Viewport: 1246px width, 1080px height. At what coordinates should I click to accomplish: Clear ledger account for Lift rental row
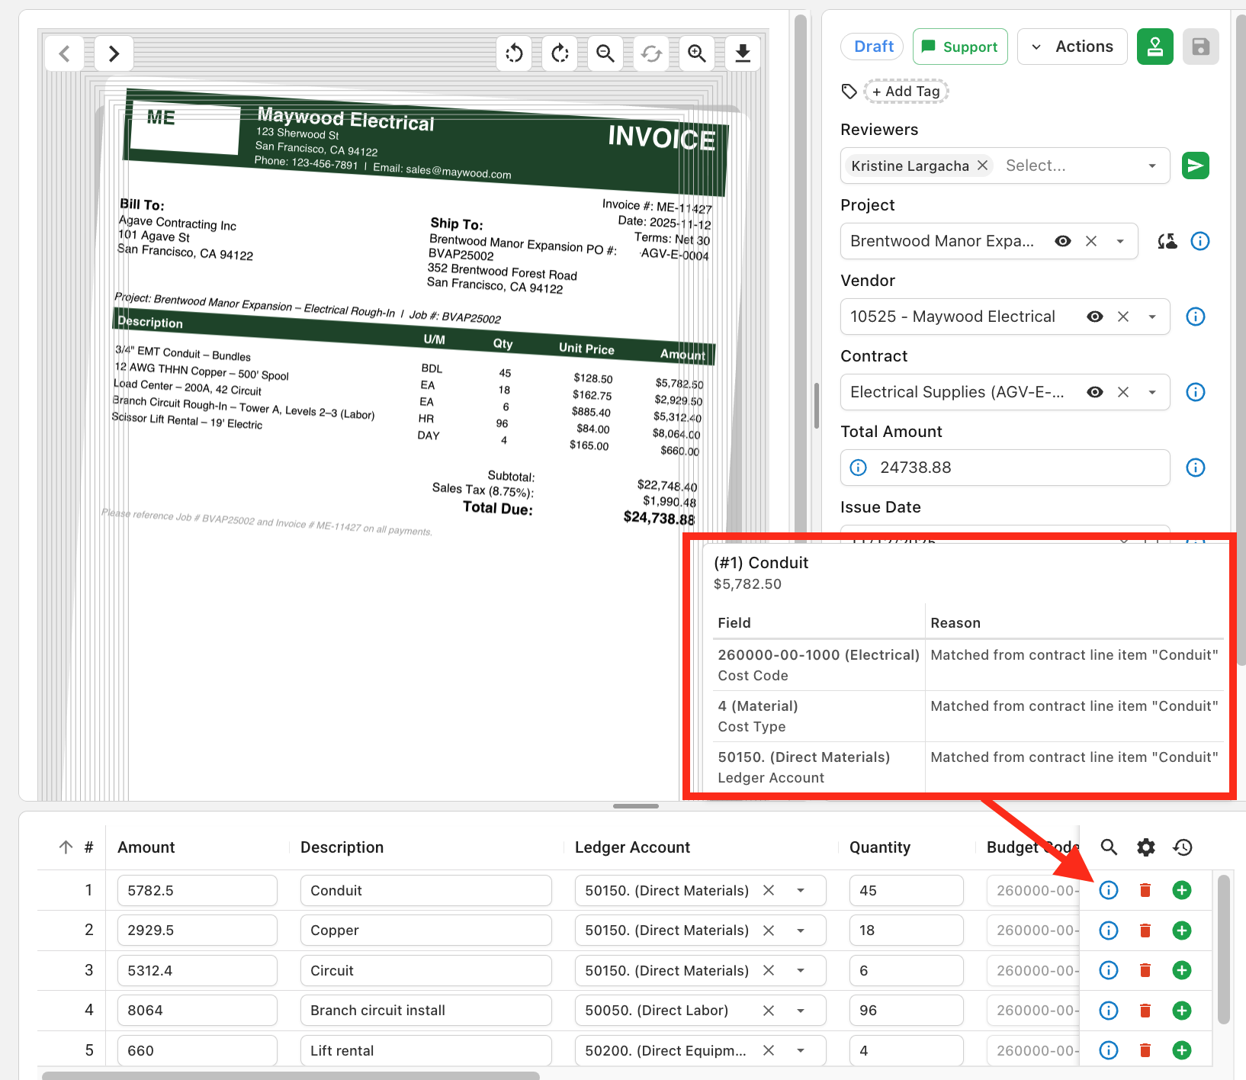click(769, 1050)
